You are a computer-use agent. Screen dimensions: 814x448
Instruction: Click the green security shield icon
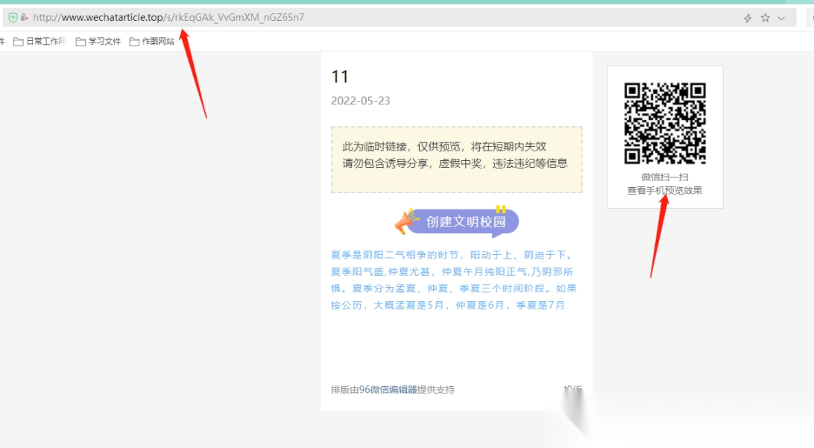[13, 17]
